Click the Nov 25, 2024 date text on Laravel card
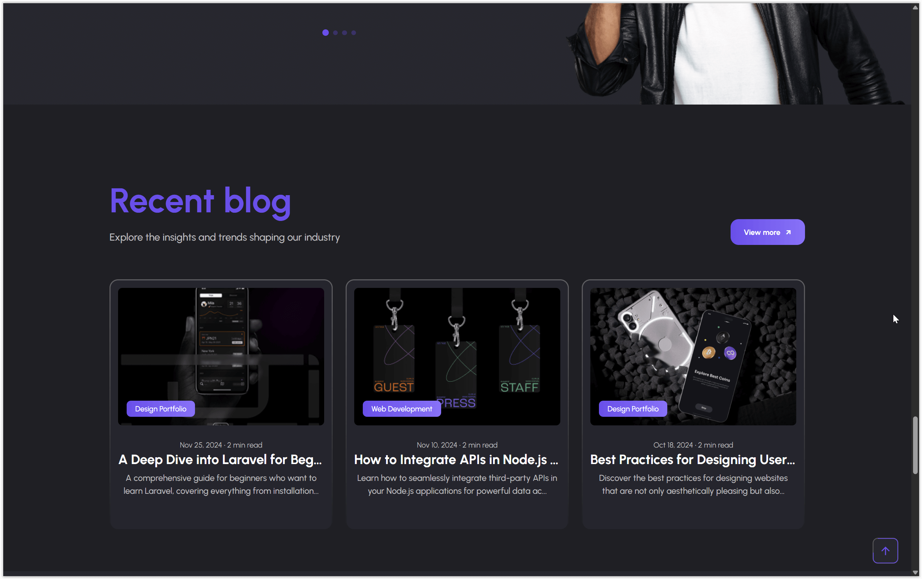922x579 pixels. tap(220, 445)
